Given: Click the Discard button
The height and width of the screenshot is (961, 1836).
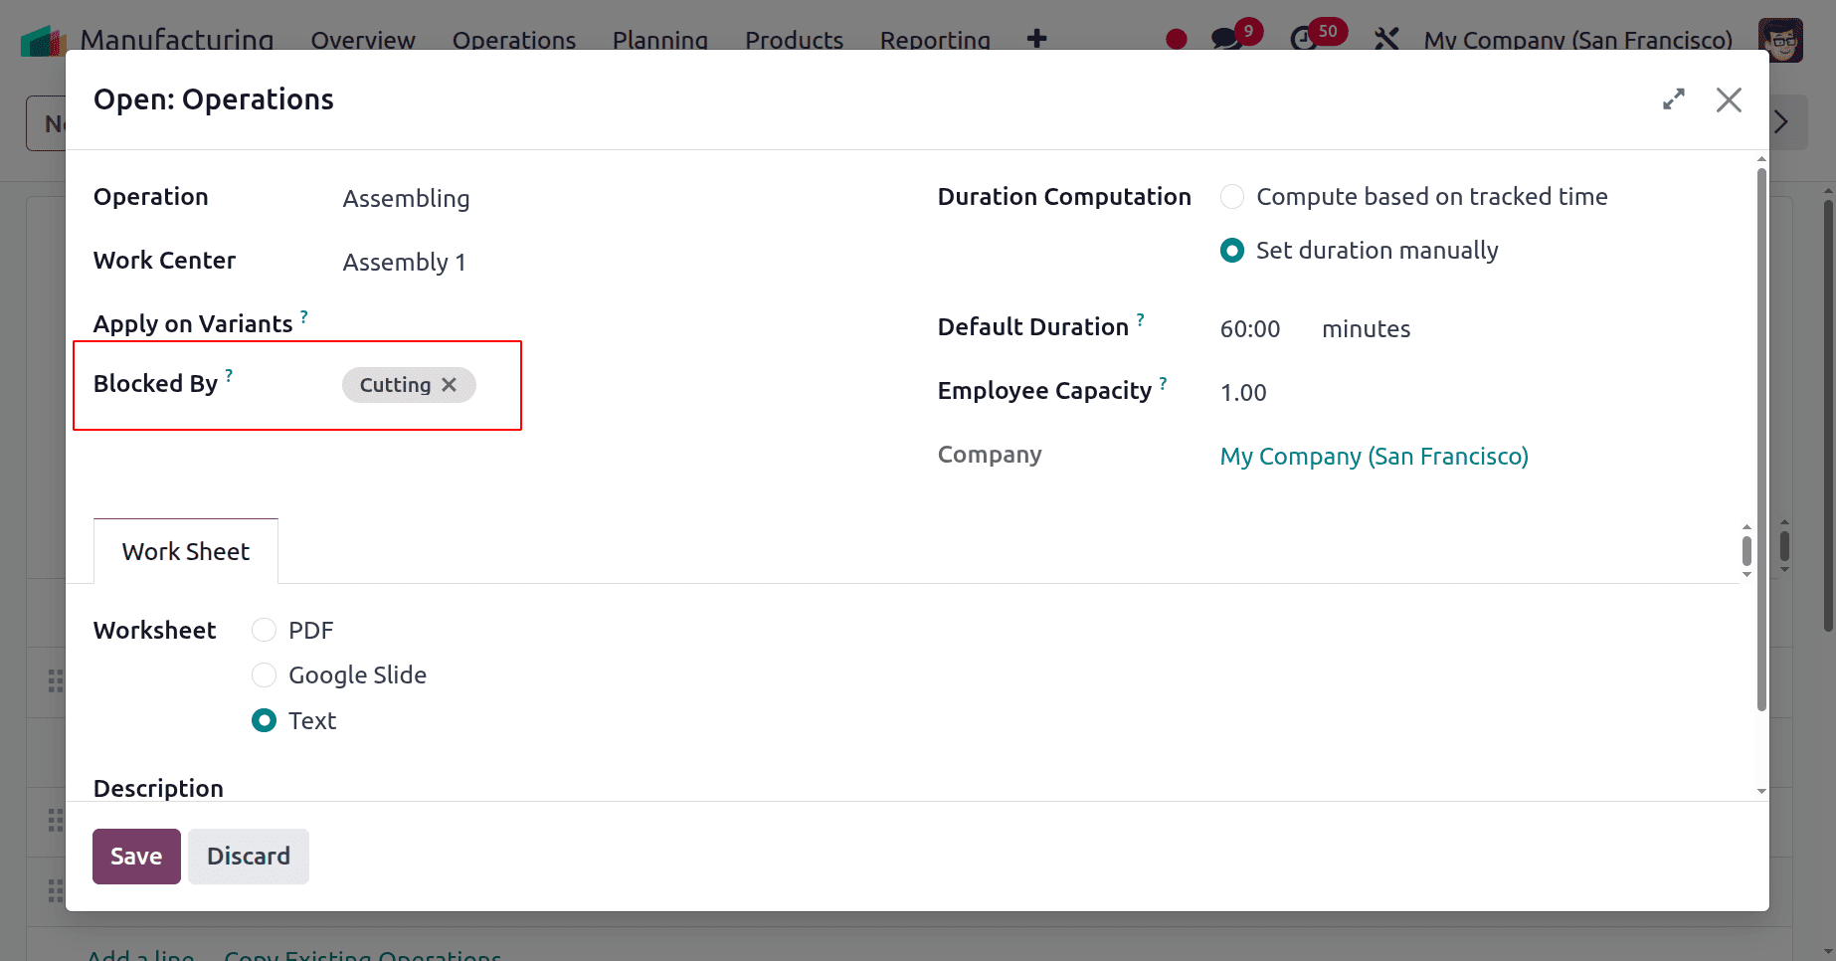Looking at the screenshot, I should click(249, 857).
